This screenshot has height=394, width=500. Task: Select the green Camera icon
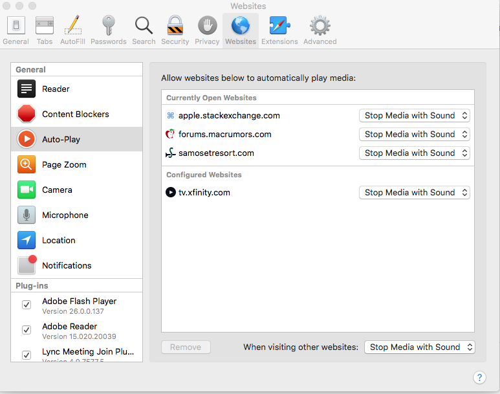pyautogui.click(x=27, y=190)
